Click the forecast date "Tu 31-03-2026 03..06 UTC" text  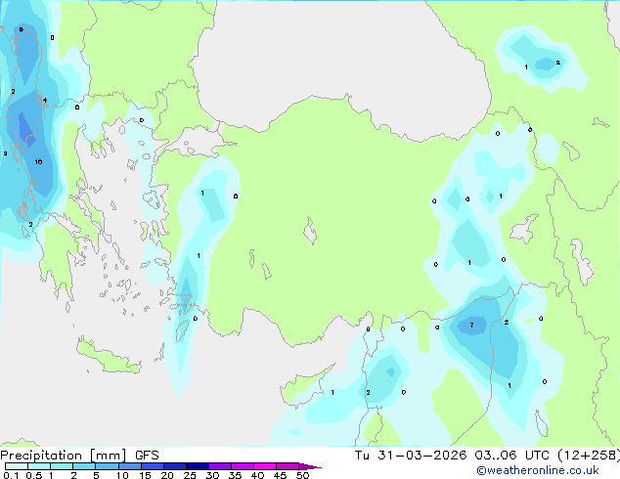[452, 456]
